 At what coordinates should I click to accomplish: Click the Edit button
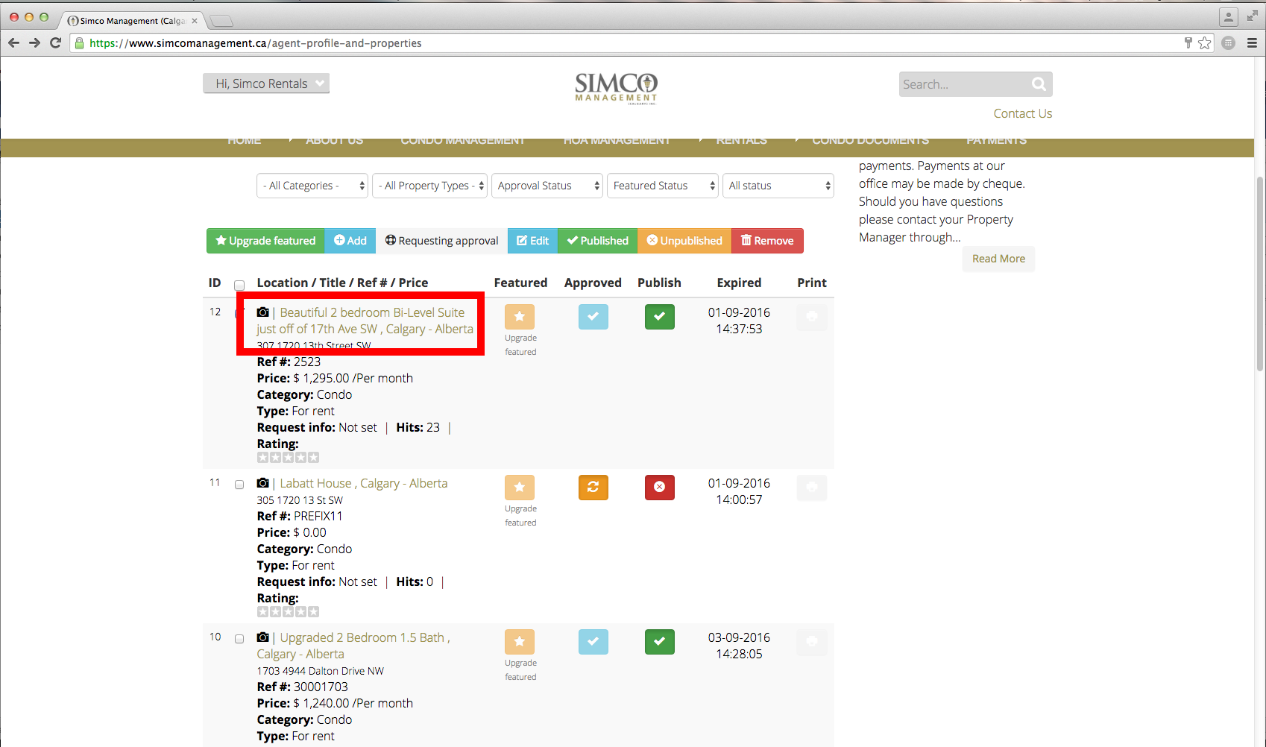tap(533, 241)
